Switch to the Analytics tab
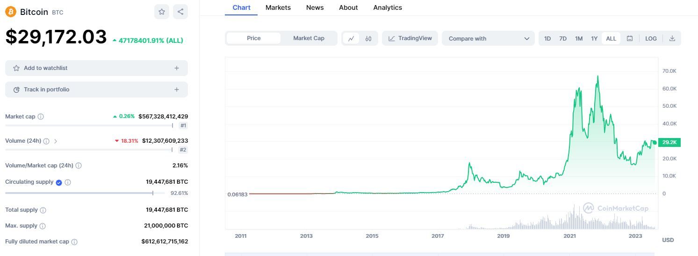698x256 pixels. point(387,7)
